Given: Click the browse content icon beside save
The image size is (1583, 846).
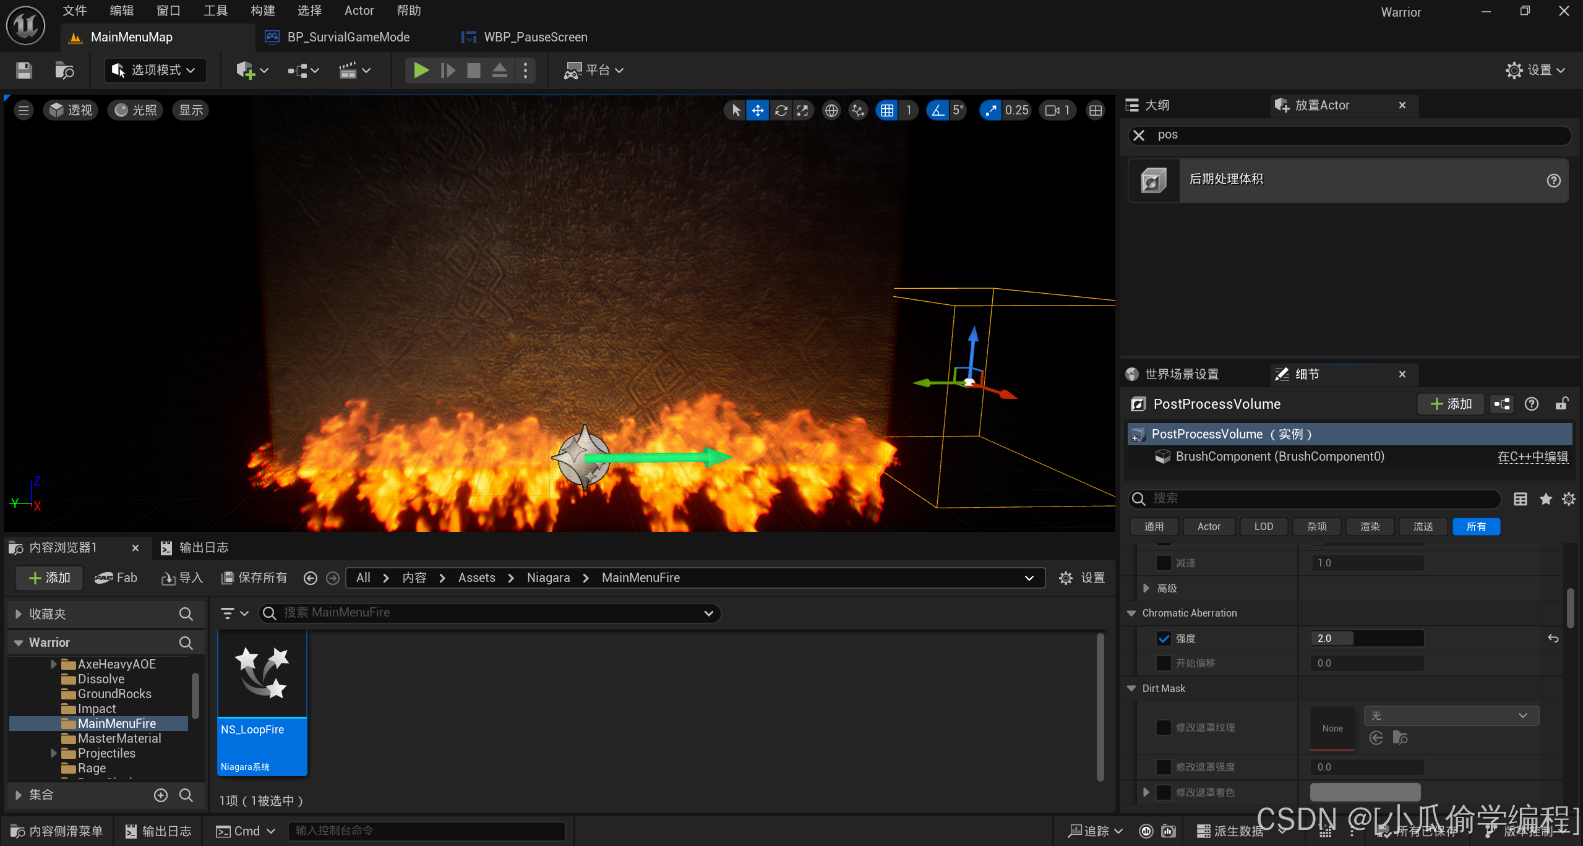Looking at the screenshot, I should coord(64,70).
